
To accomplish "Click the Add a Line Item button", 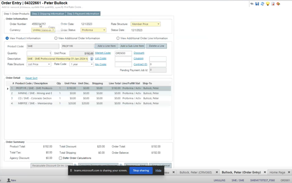I will point(106,46).
